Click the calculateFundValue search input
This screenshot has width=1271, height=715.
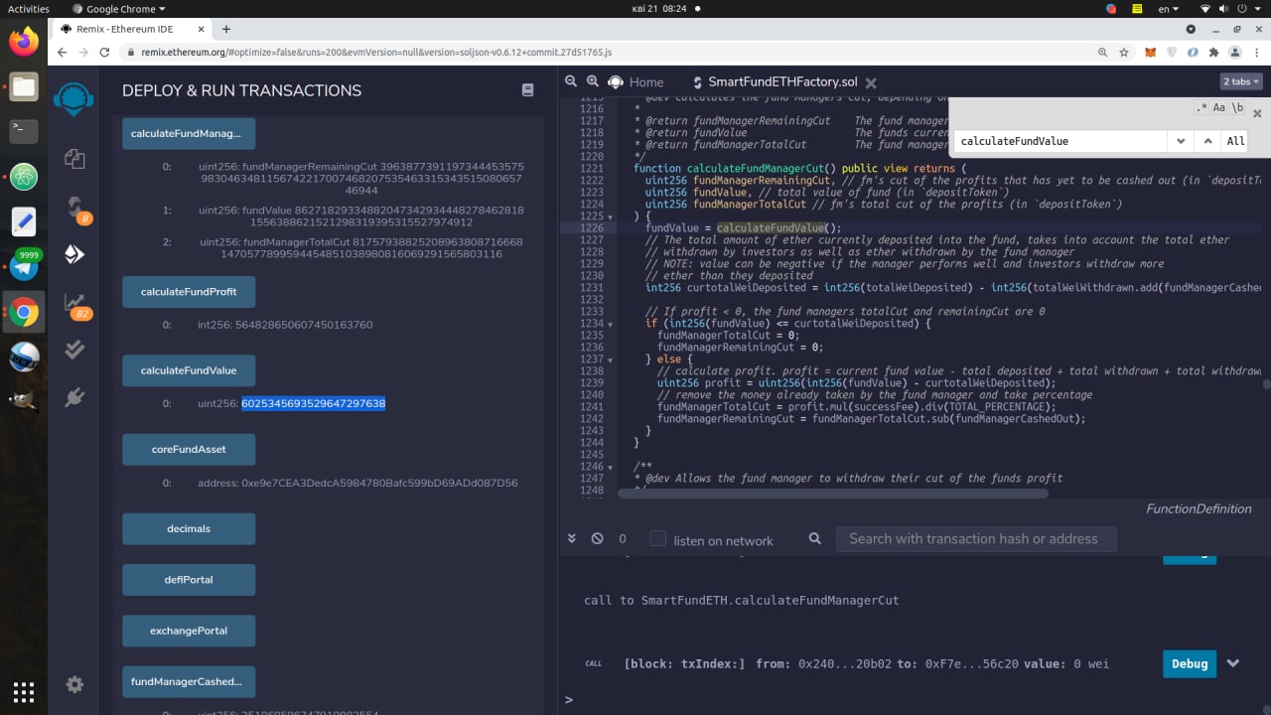1060,141
